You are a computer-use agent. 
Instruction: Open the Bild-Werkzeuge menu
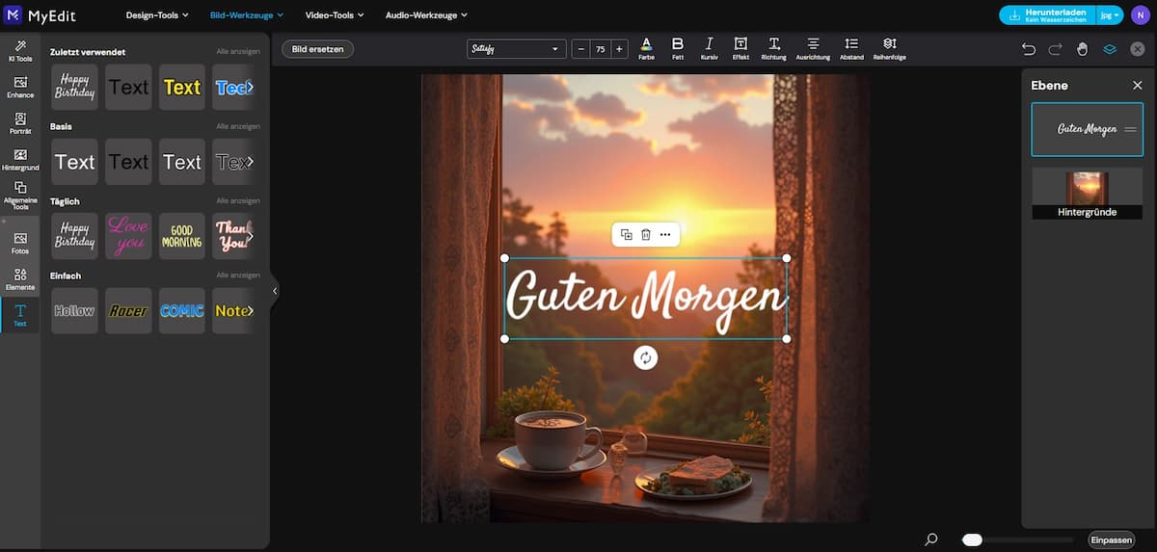pos(247,15)
